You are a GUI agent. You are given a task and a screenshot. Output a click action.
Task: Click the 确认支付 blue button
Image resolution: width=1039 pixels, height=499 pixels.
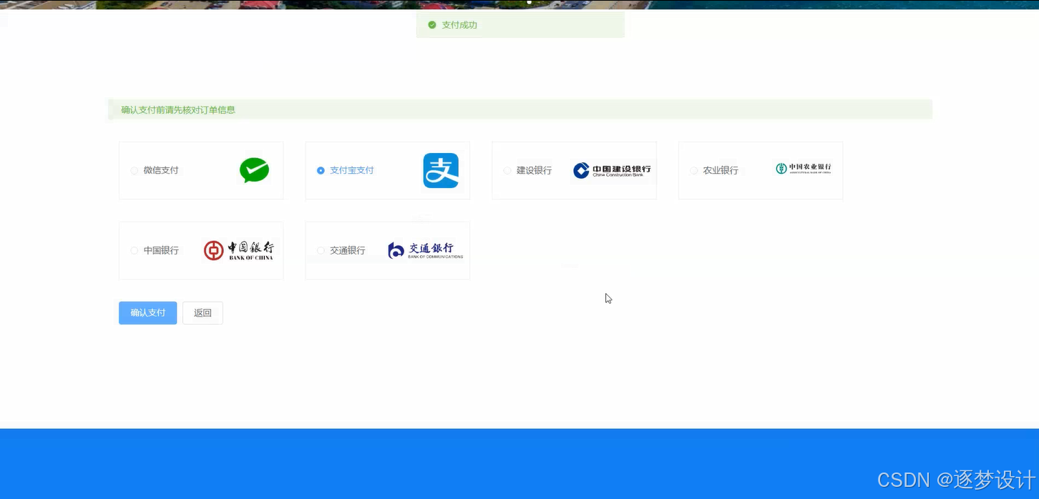tap(147, 312)
